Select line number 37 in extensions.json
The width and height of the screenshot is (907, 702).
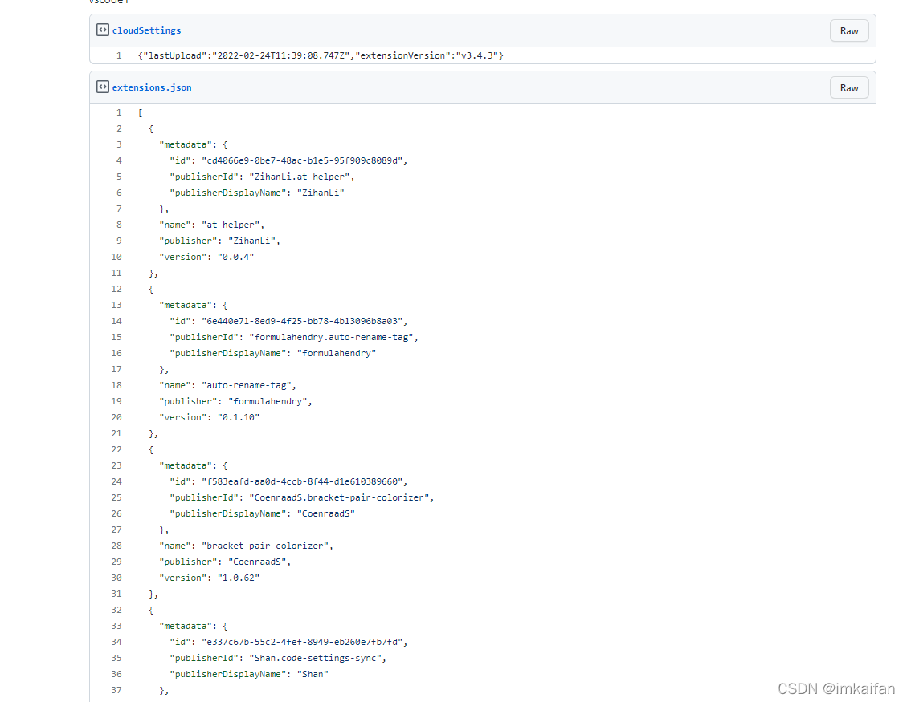click(116, 691)
